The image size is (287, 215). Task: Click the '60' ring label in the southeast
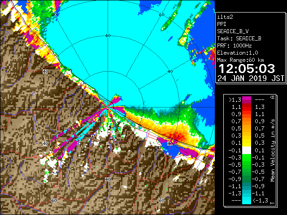[x=161, y=200]
